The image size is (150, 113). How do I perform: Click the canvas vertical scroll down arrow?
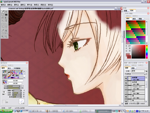[x=122, y=103]
